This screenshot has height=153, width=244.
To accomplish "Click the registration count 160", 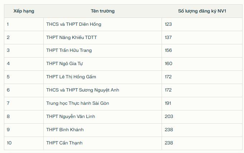I will 168,64.
